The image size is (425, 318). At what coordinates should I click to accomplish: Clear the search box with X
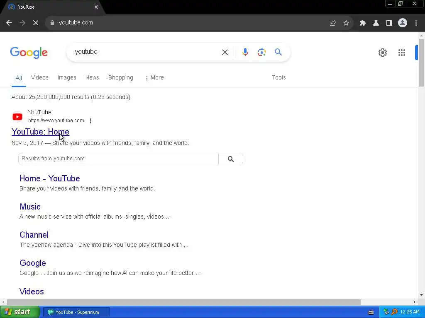[225, 52]
